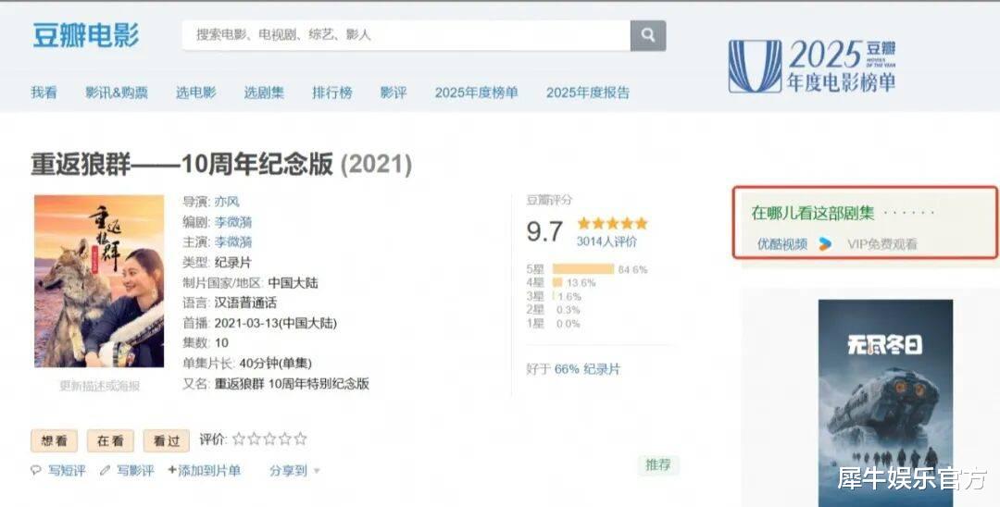1000x507 pixels.
Task: Rate five stars in 评价
Action: coord(300,439)
